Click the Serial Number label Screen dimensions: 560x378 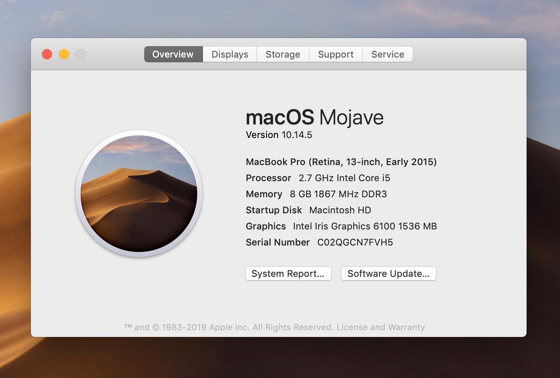(x=278, y=243)
